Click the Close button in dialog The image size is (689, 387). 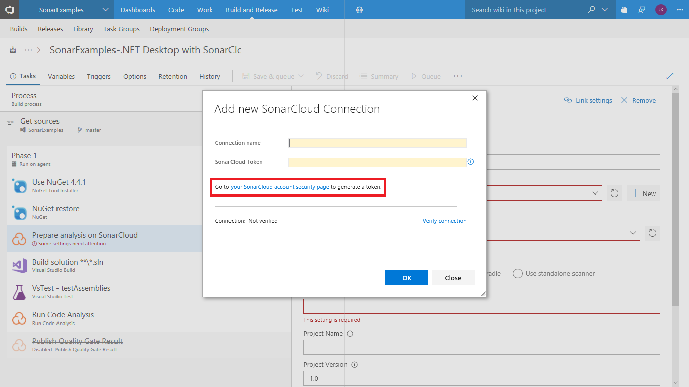pos(453,278)
